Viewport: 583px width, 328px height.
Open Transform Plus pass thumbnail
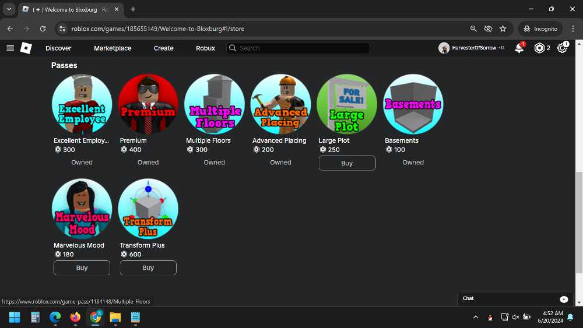click(x=148, y=209)
